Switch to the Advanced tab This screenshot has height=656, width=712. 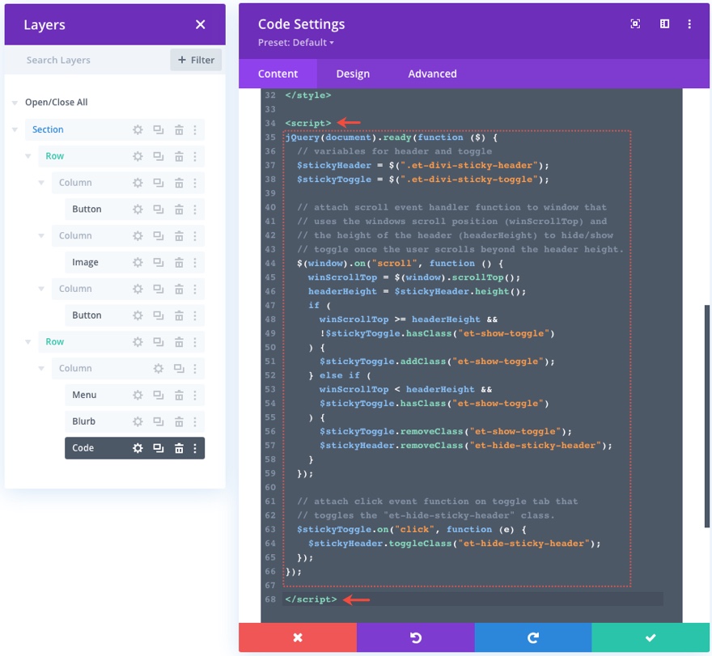click(x=432, y=74)
